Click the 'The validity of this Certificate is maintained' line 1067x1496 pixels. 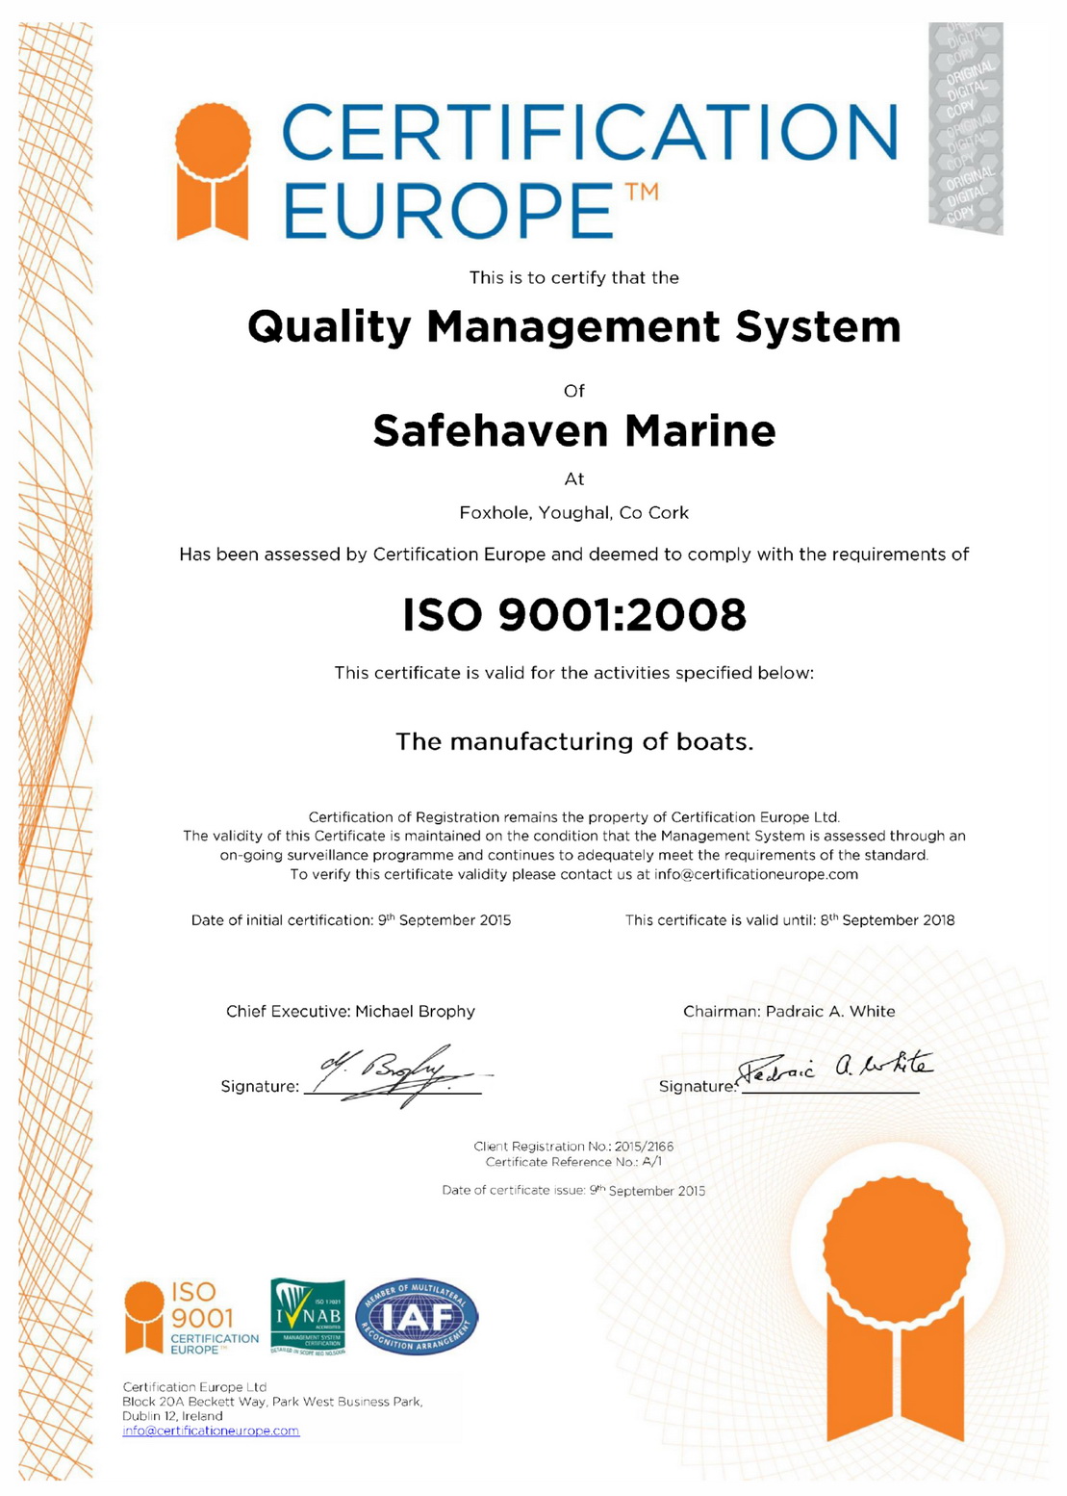[574, 836]
